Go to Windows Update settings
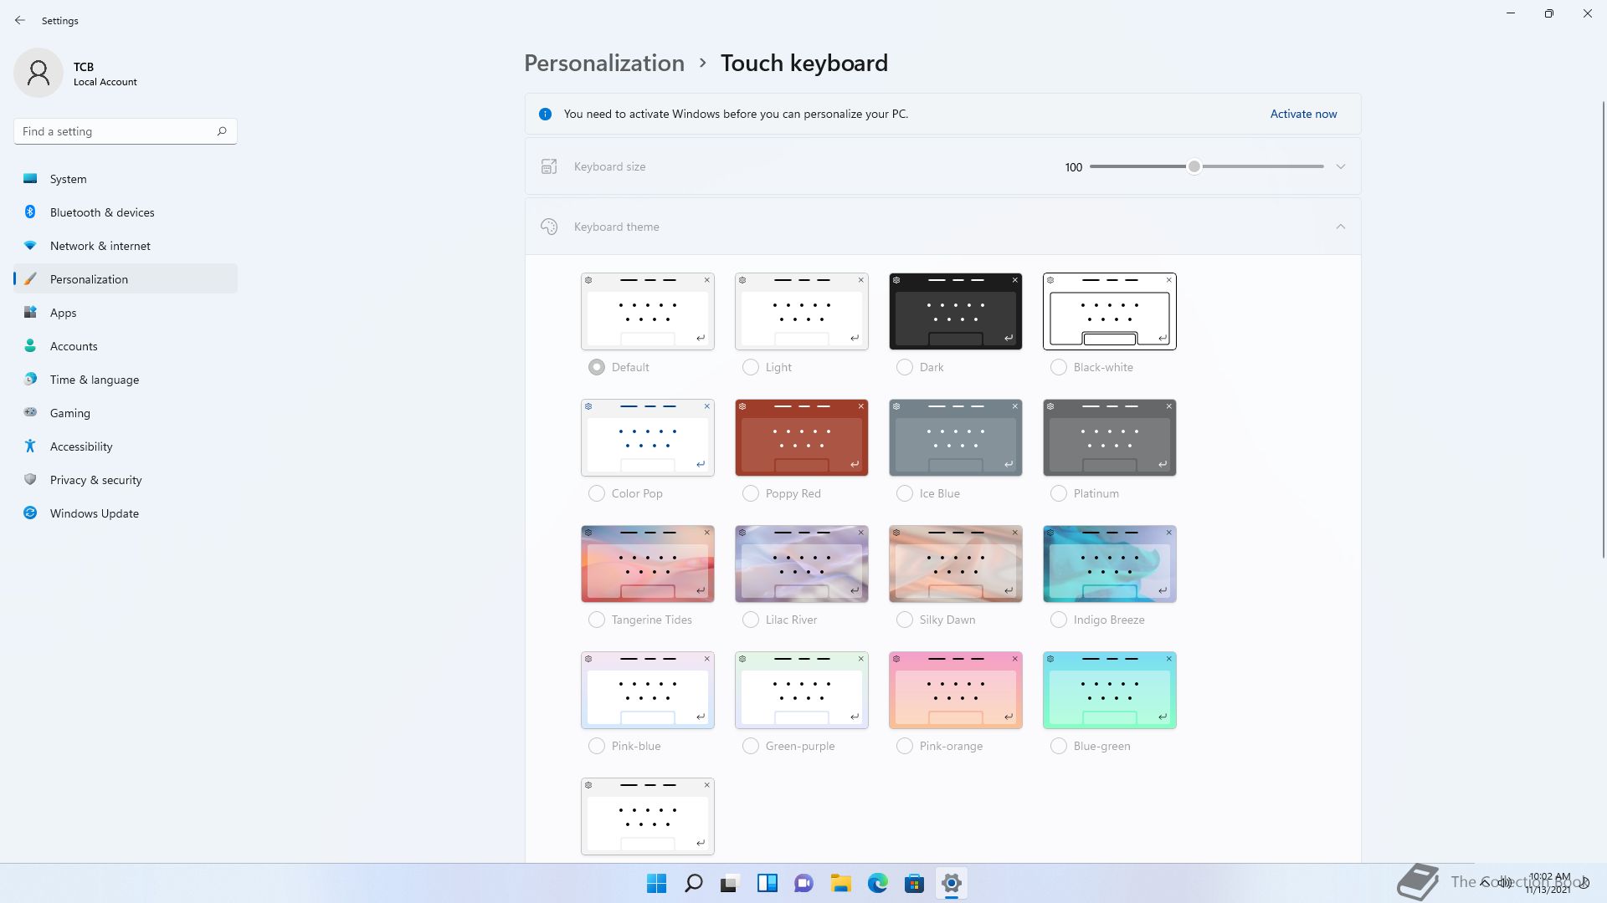This screenshot has width=1607, height=903. [94, 513]
